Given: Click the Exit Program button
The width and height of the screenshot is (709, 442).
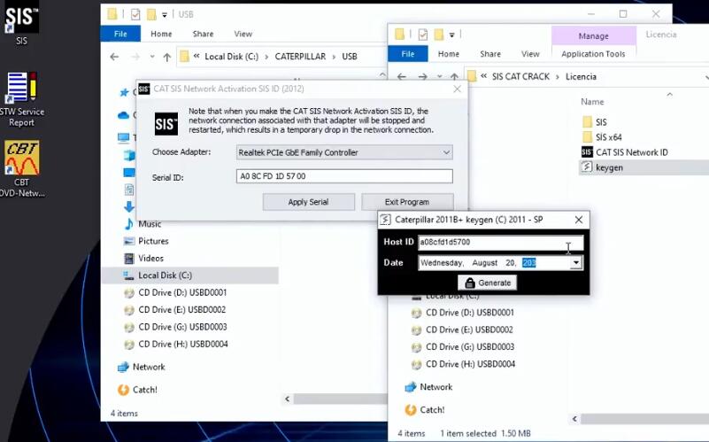Looking at the screenshot, I should click(407, 202).
